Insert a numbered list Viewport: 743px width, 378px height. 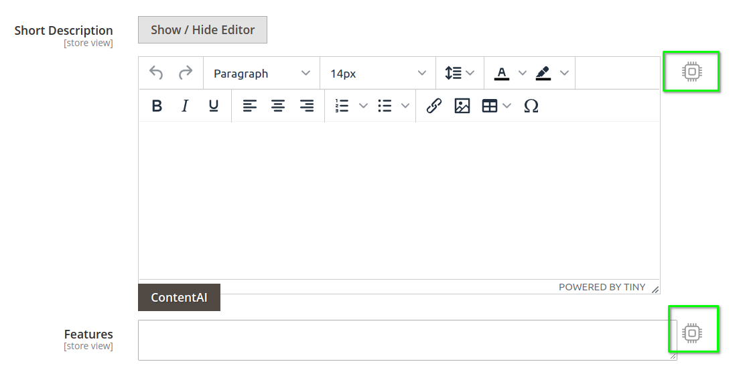click(342, 106)
